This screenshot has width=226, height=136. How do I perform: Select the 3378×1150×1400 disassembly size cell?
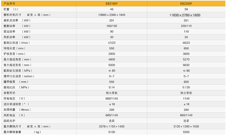112,126
